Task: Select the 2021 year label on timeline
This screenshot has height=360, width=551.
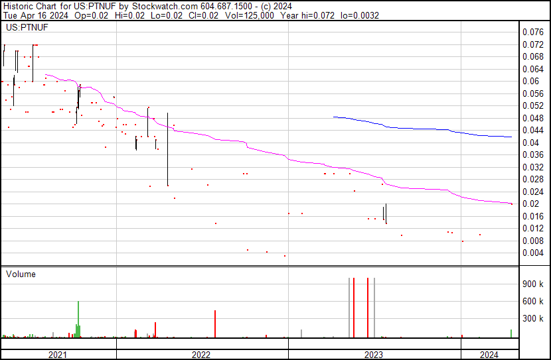Action: (x=58, y=355)
